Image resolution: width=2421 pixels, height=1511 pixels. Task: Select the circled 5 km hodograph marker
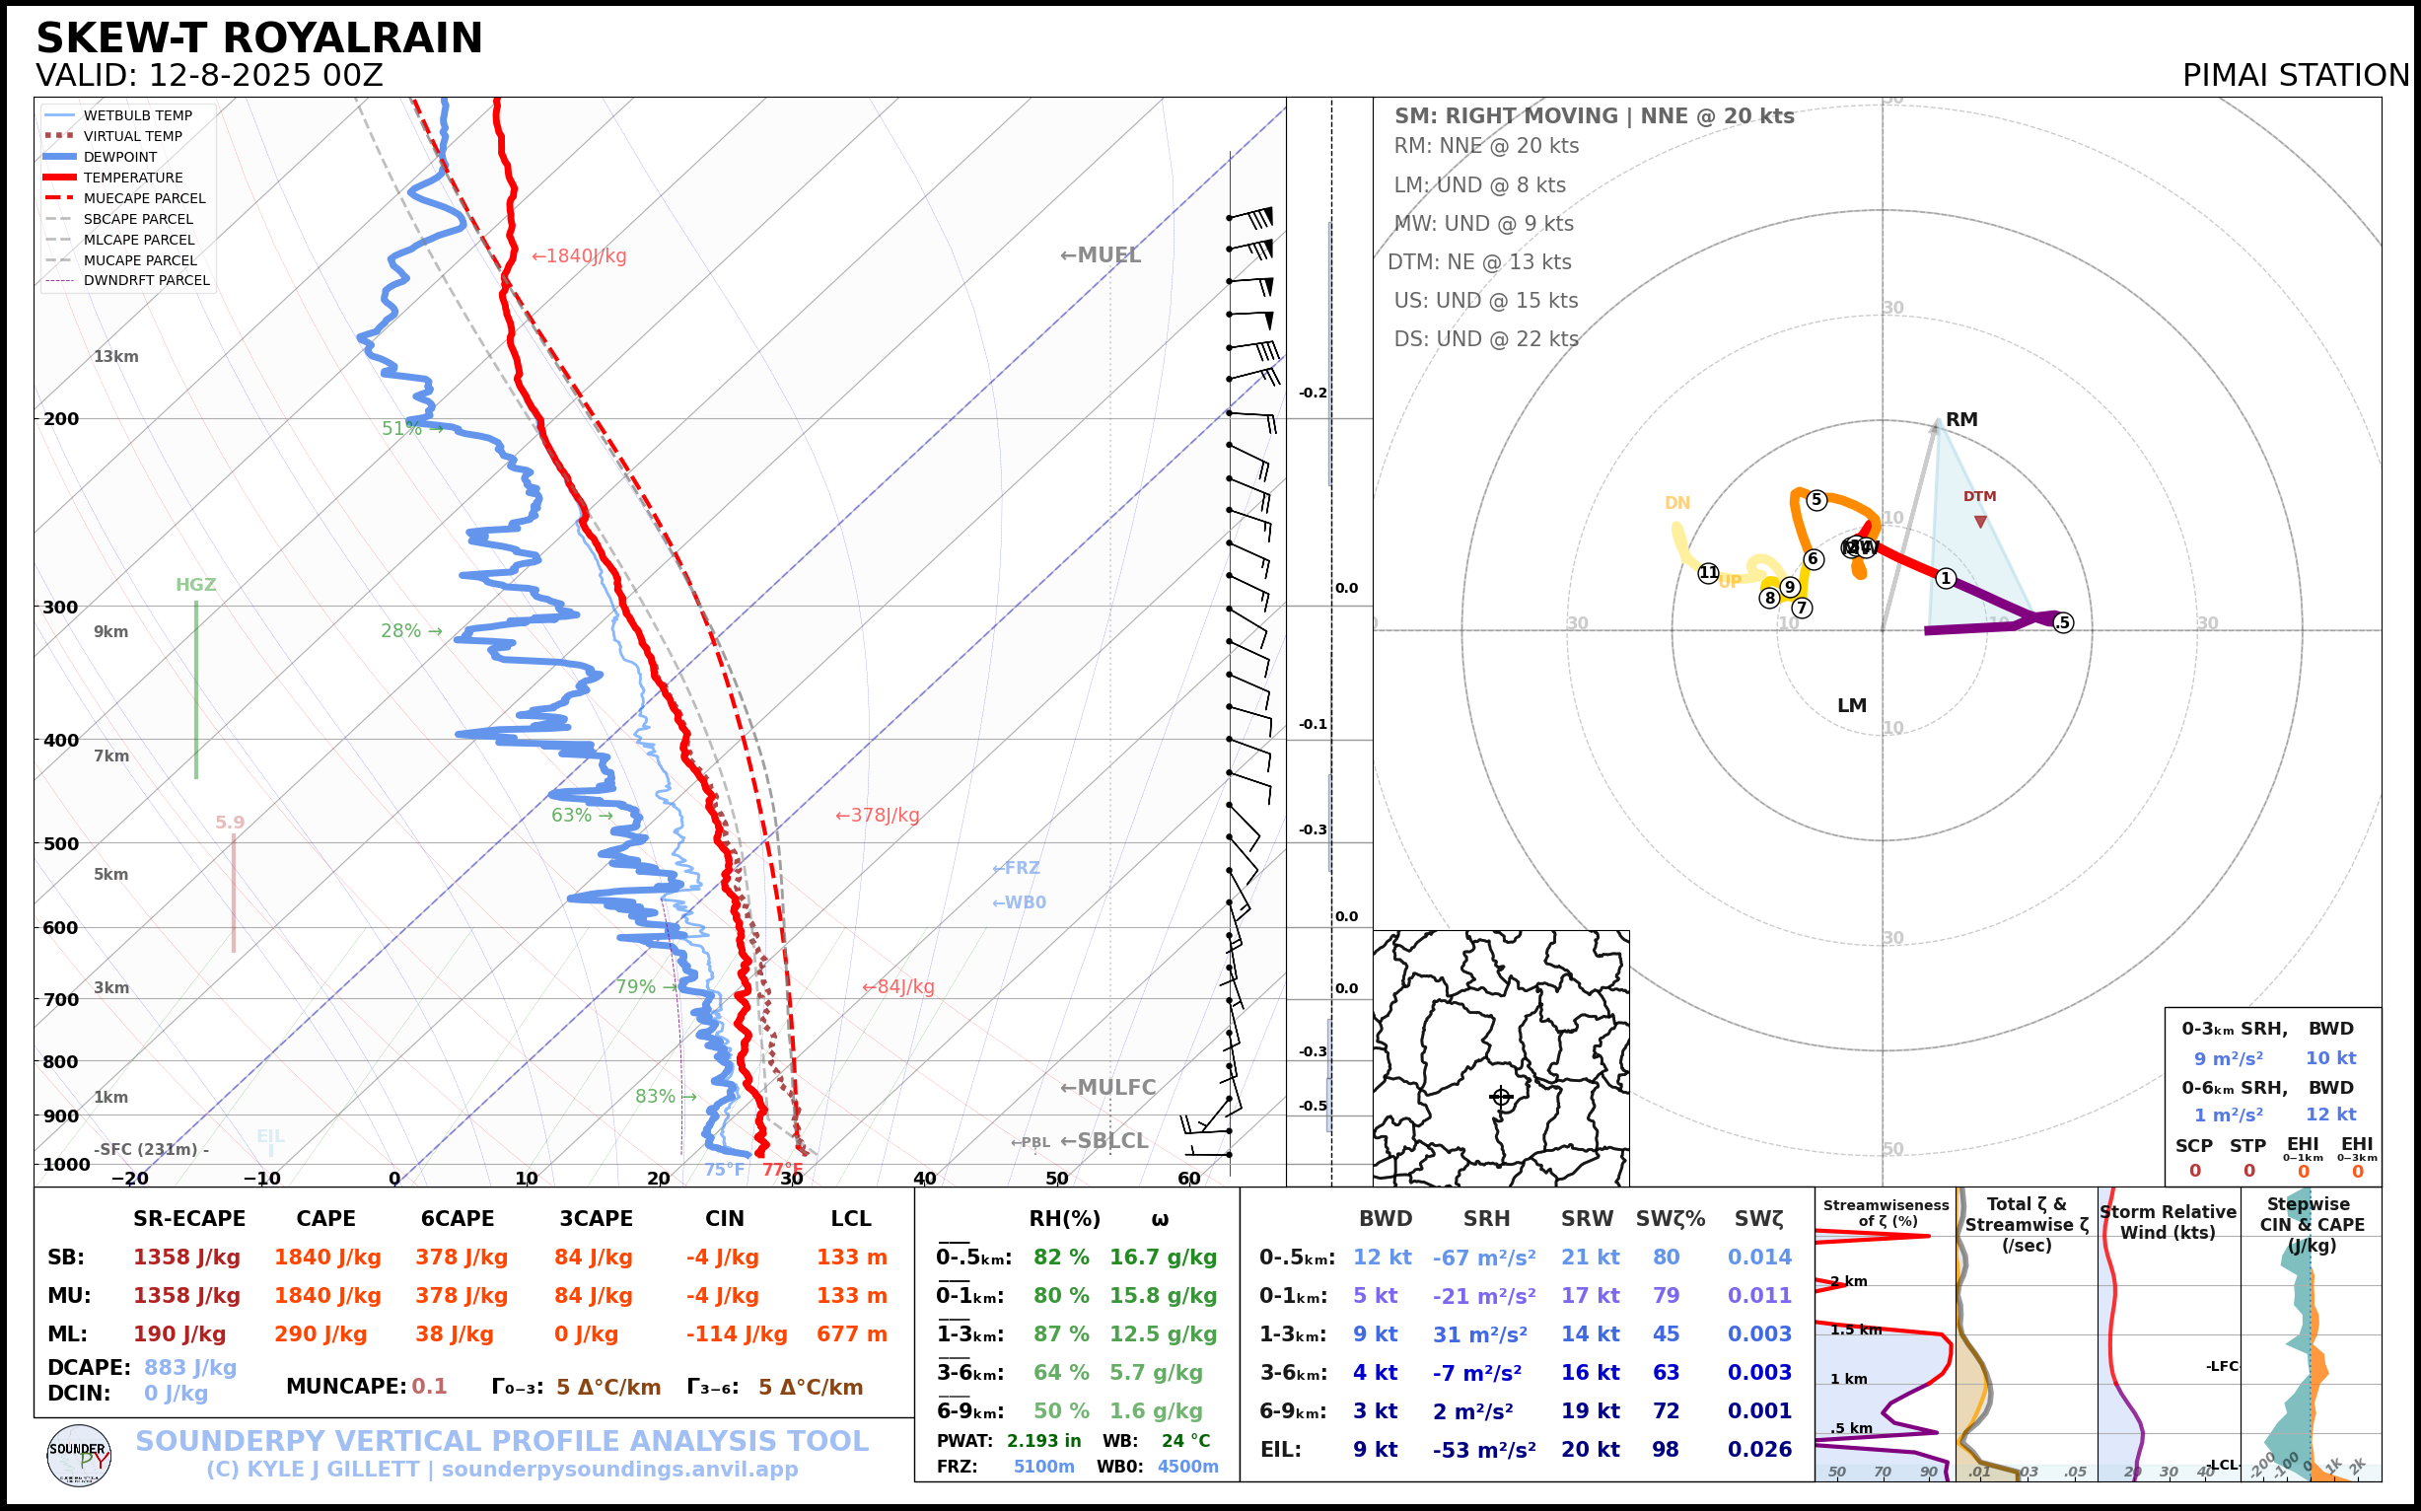click(1816, 501)
